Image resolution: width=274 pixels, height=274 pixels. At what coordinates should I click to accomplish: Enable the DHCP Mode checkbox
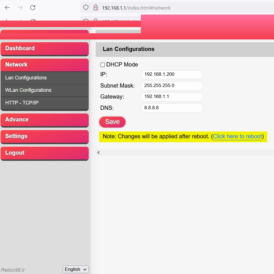[x=103, y=65]
